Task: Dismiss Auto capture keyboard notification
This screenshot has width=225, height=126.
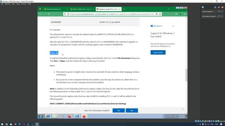Action: click(222, 16)
